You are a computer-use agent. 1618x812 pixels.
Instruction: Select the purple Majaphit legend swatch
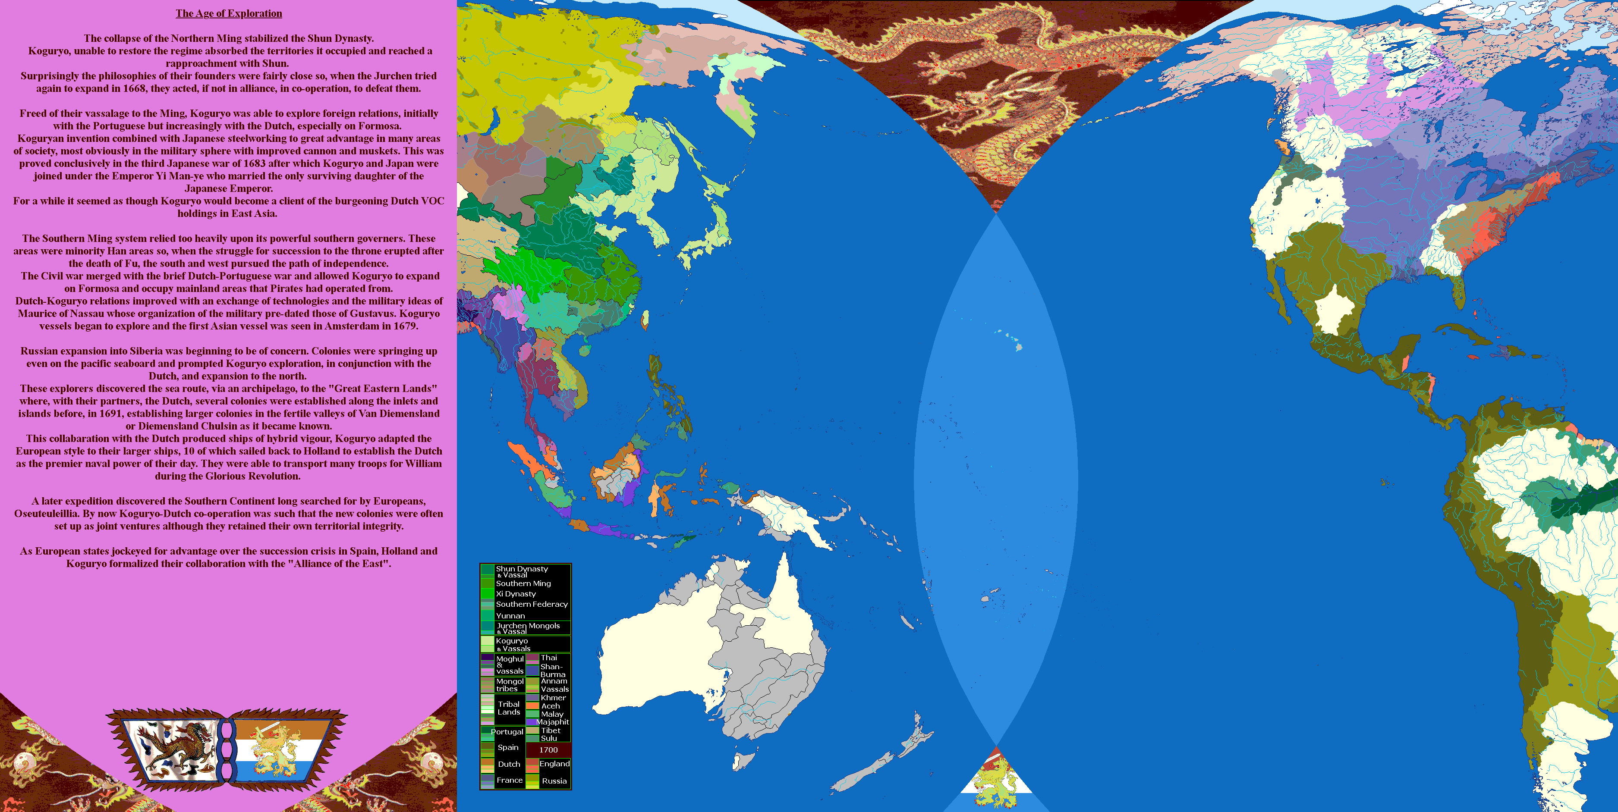click(532, 722)
